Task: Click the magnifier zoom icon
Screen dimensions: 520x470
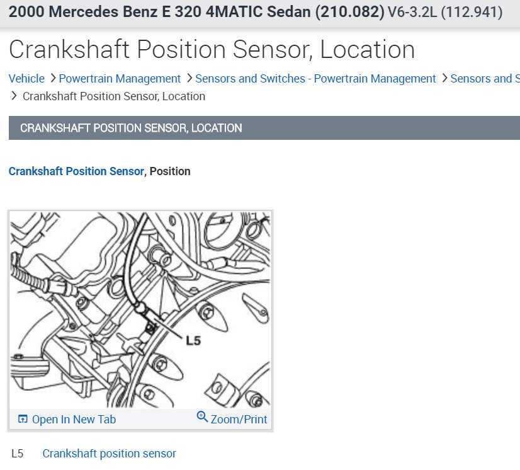Action: [x=202, y=416]
